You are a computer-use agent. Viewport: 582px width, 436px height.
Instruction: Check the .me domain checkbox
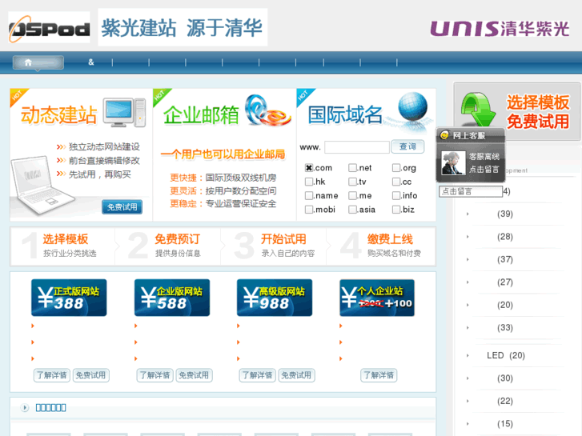click(352, 195)
